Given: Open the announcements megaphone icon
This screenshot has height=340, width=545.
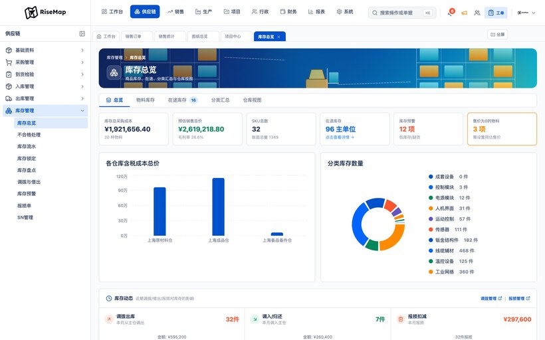Looking at the screenshot, I should tap(464, 13).
